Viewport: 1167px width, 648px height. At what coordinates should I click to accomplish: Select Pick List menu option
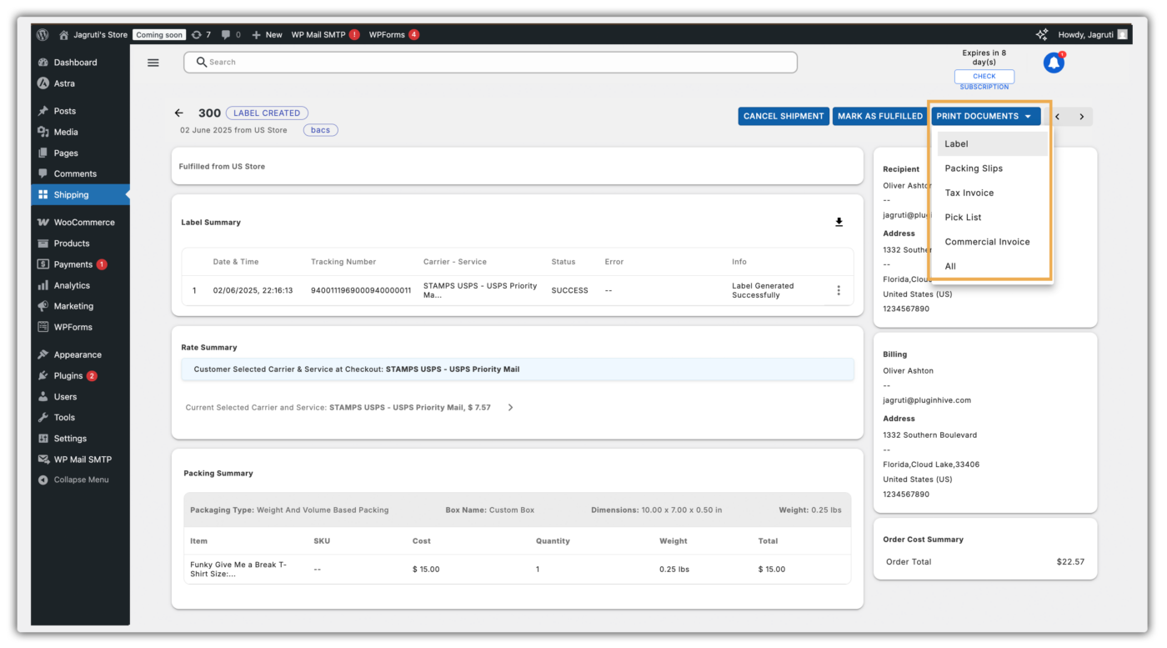point(992,217)
